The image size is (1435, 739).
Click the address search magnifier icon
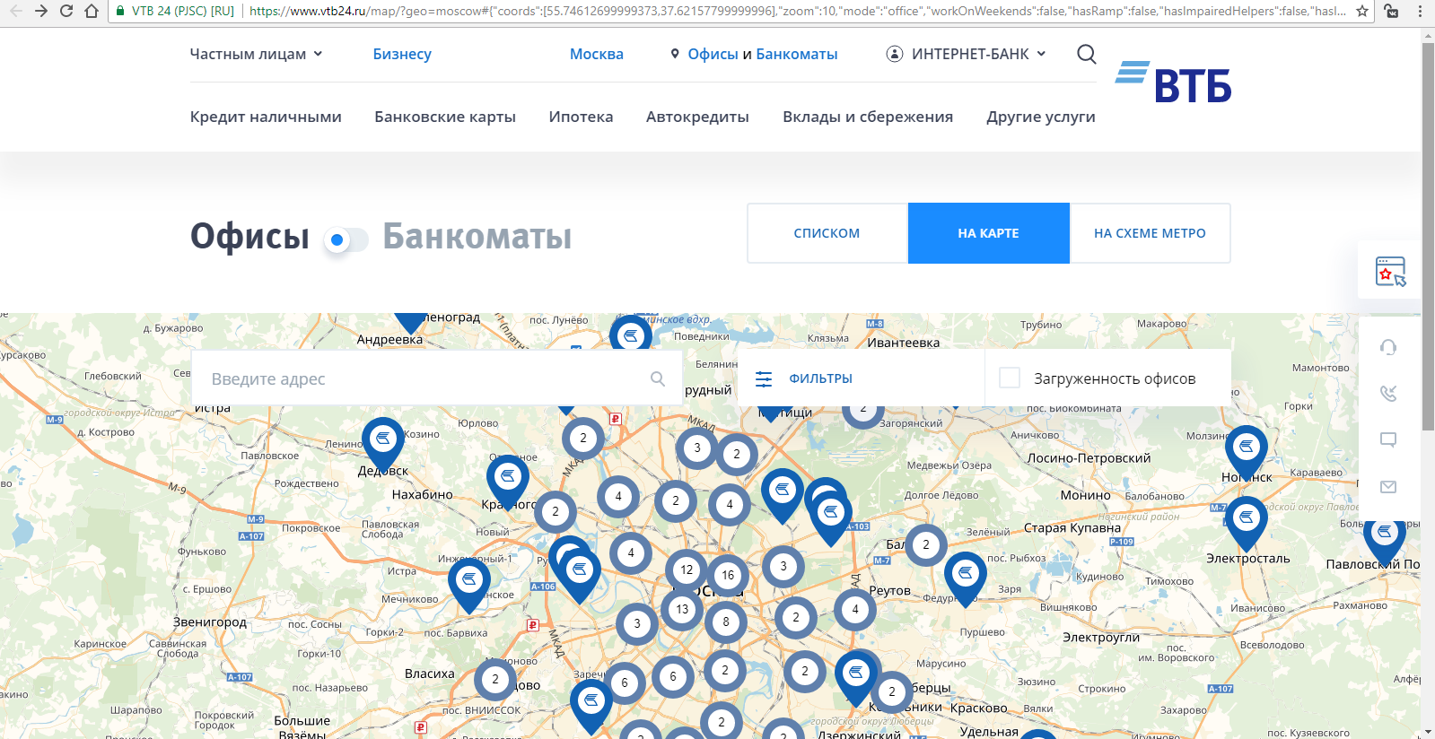[x=658, y=378]
